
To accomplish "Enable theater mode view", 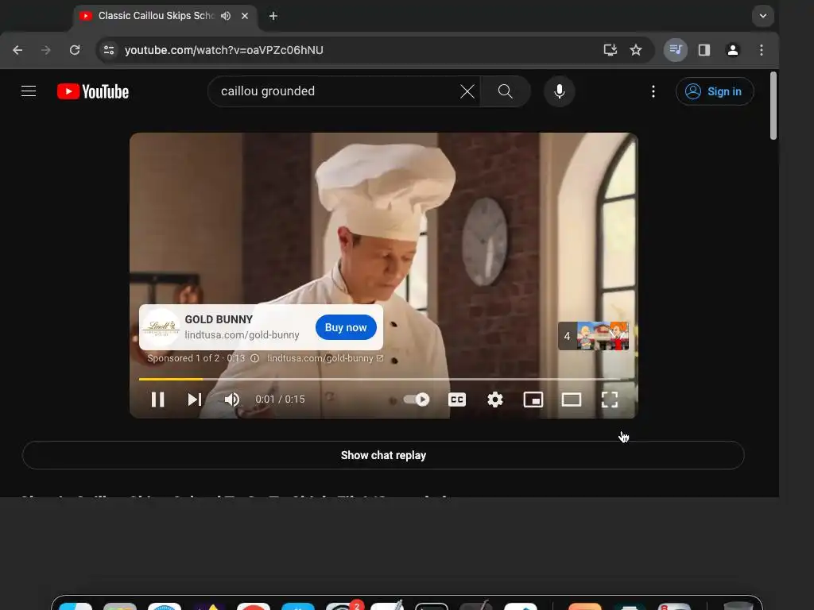I will [x=572, y=400].
